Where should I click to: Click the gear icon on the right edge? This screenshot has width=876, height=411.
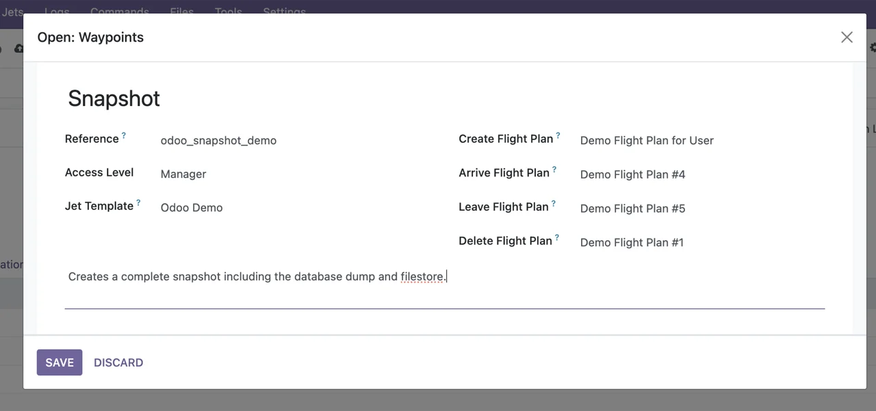point(872,48)
